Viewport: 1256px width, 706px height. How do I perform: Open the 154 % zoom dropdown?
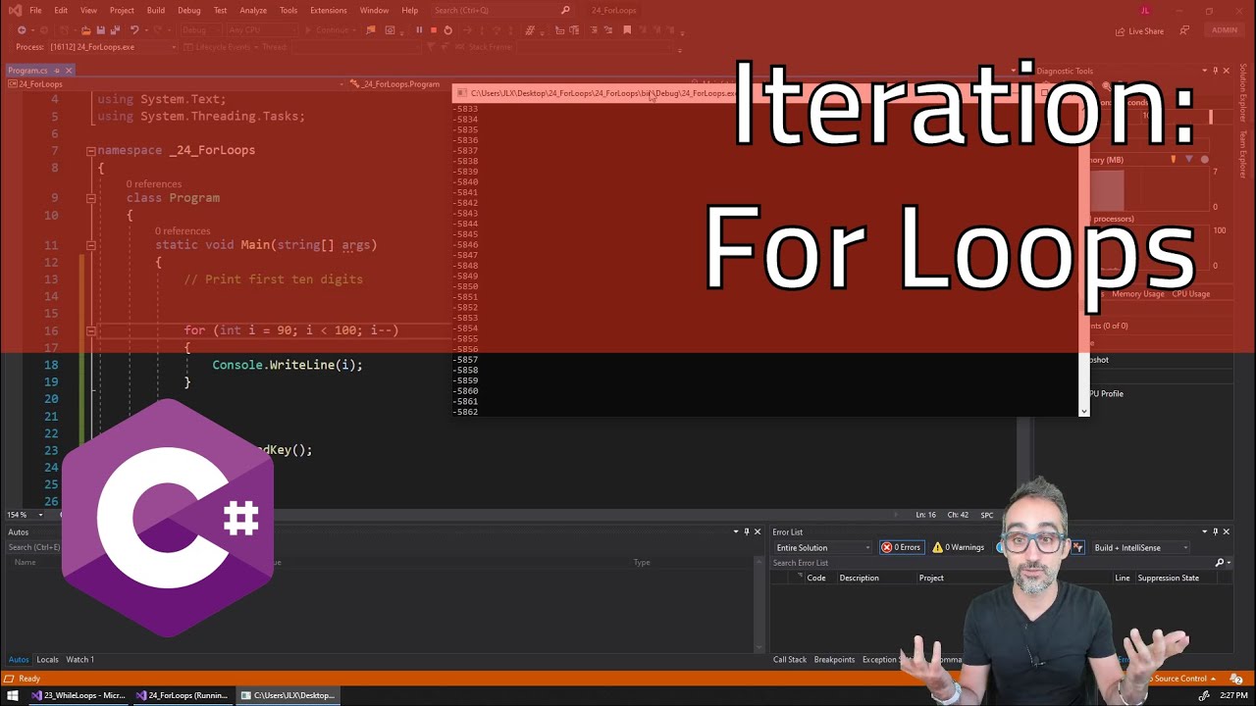26,515
